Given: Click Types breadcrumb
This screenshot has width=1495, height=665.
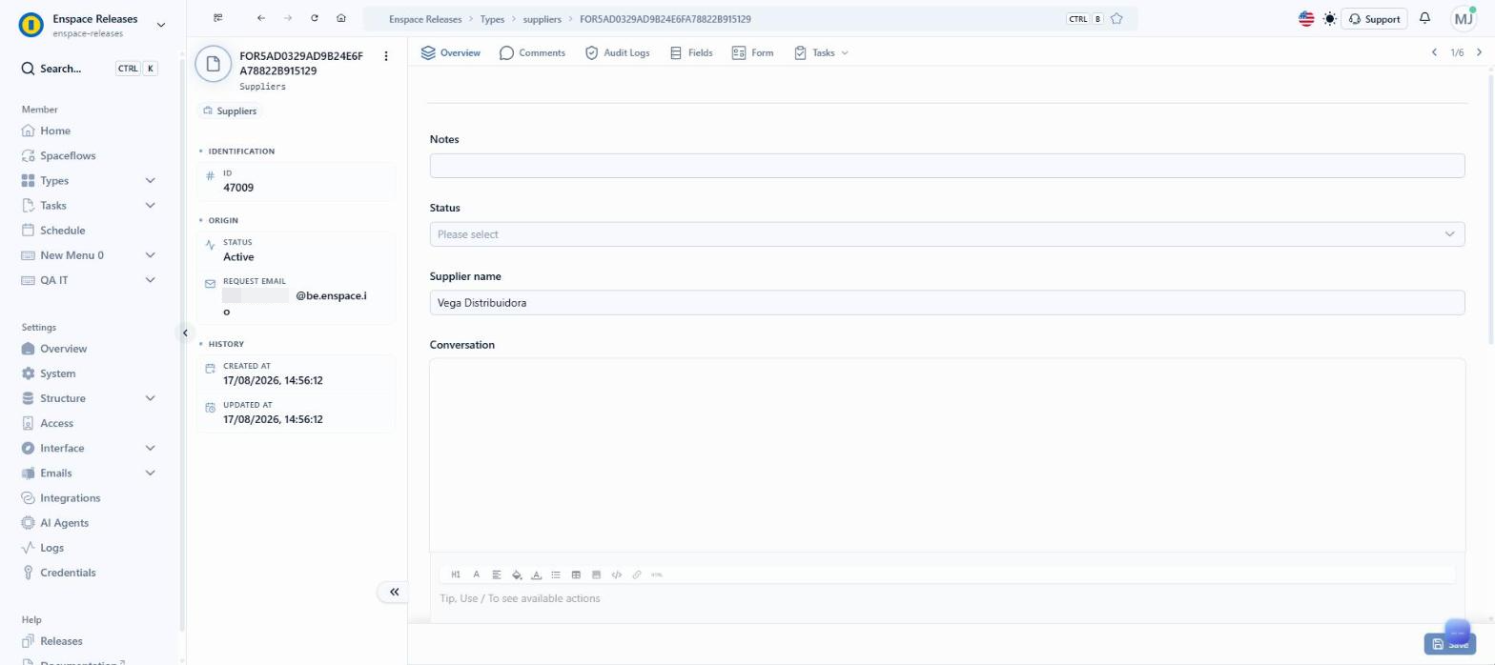Looking at the screenshot, I should 492,19.
